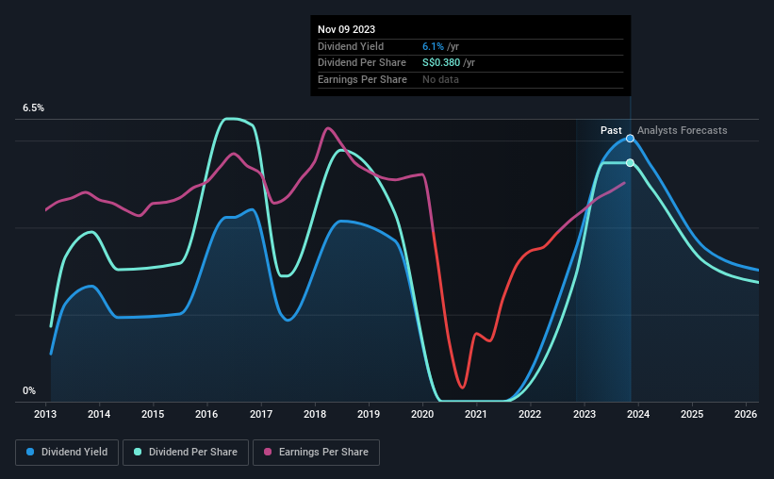Toggle the Earnings Per Share legend button
Image resolution: width=774 pixels, height=479 pixels.
[x=316, y=453]
